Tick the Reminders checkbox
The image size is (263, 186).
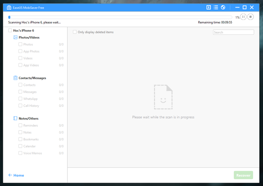click(x=20, y=125)
